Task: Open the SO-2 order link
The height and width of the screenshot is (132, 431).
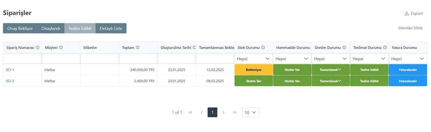Action: pos(10,81)
